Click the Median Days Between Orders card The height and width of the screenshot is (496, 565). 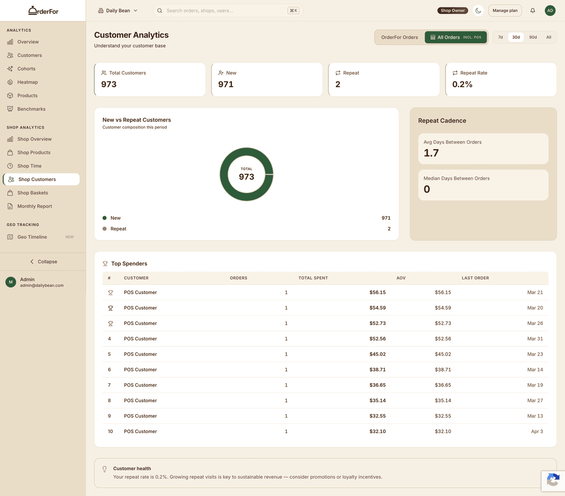click(483, 185)
